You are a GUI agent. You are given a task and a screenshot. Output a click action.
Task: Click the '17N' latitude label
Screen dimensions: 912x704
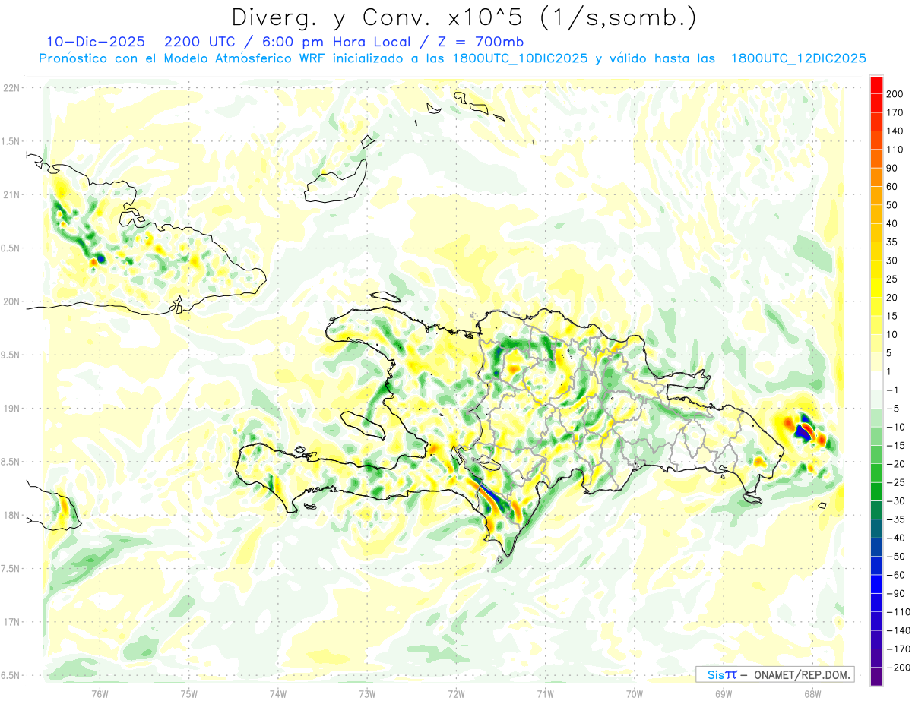[x=11, y=623]
